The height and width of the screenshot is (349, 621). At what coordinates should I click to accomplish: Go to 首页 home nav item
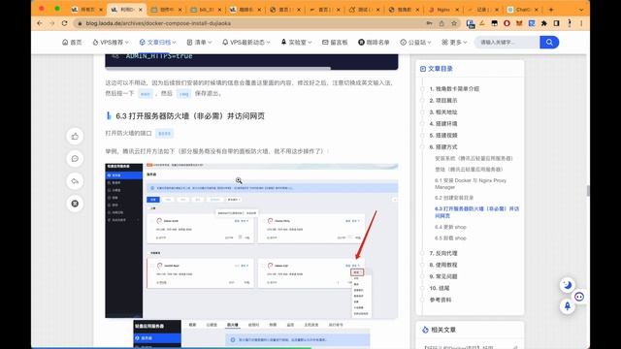(x=72, y=42)
